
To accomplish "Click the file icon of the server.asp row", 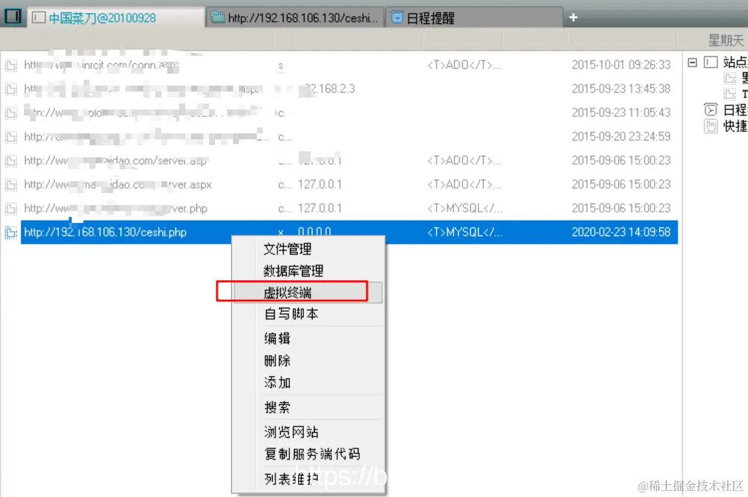I will pyautogui.click(x=11, y=161).
